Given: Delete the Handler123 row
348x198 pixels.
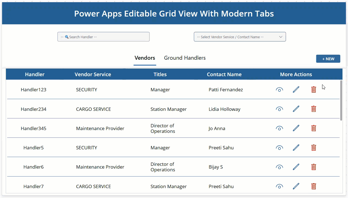Looking at the screenshot, I should tap(314, 89).
